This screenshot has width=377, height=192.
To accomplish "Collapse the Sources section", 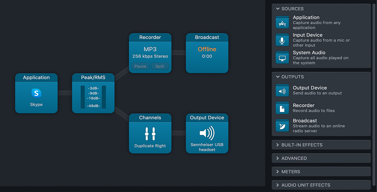I will [278, 9].
